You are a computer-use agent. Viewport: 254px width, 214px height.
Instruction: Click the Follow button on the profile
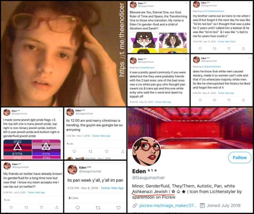239,157
